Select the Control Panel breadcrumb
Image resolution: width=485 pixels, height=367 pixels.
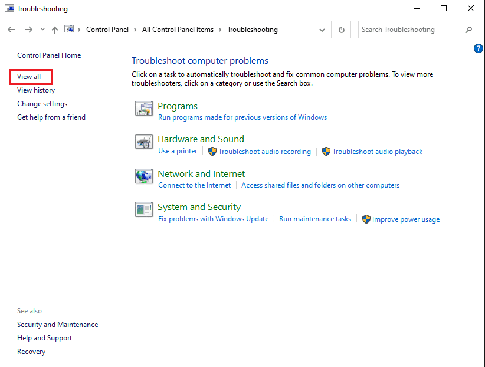[107, 30]
